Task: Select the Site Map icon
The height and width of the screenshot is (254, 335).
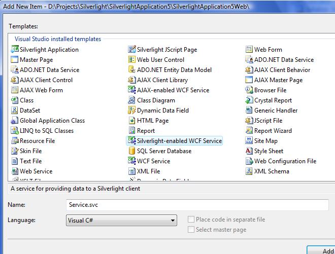Action: click(249, 140)
